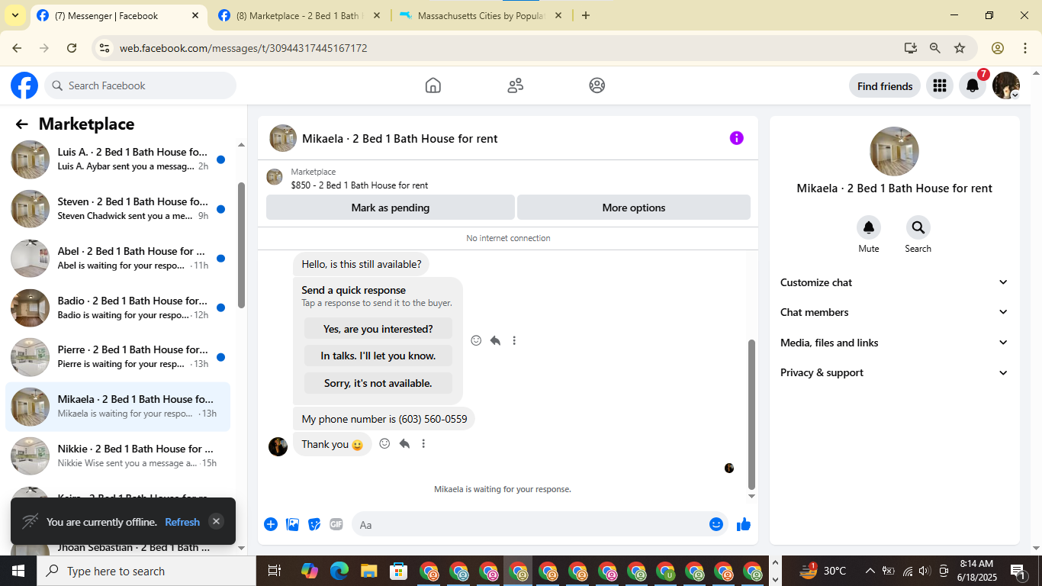Open Badio conversation
The image size is (1042, 586).
click(118, 307)
